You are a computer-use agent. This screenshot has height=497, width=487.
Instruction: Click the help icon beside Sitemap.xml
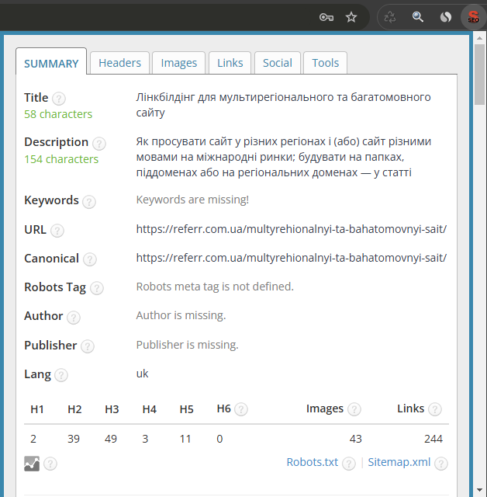[441, 464]
